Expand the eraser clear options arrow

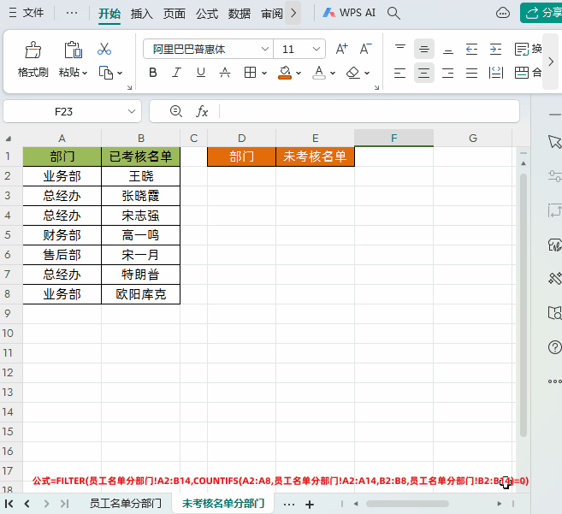[367, 73]
